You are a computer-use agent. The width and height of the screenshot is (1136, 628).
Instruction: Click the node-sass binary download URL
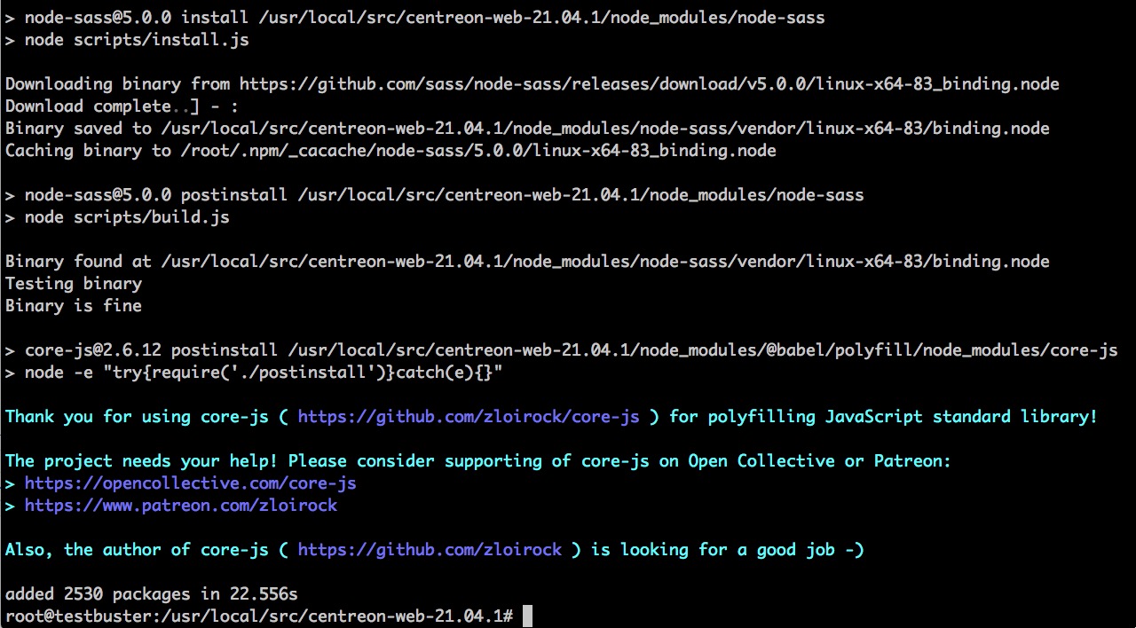[x=649, y=84]
